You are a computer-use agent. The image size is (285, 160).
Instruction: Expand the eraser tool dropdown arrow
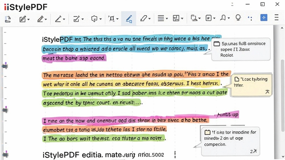tap(149, 19)
